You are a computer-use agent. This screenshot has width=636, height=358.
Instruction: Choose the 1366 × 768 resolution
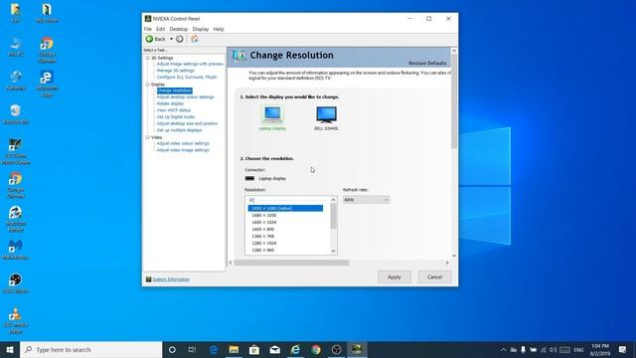pos(262,237)
